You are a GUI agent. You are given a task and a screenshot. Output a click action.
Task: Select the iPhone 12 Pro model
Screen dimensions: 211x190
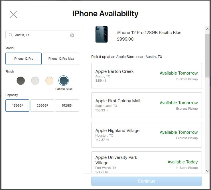pos(23,59)
